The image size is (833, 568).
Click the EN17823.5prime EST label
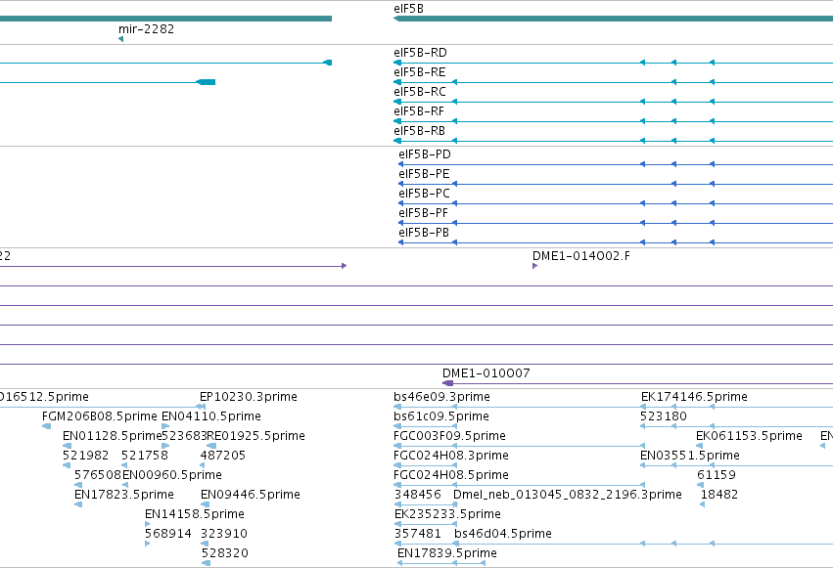(123, 495)
